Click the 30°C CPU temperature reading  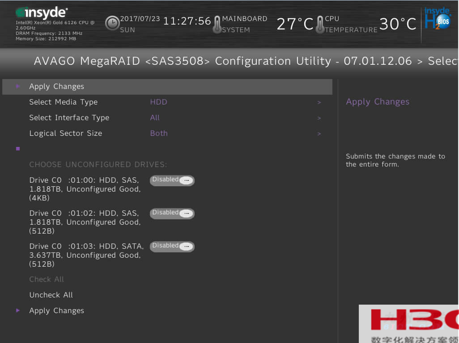click(398, 24)
